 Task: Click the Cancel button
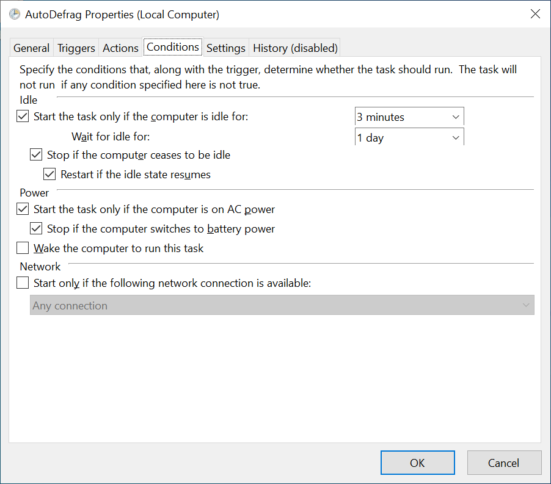(503, 463)
